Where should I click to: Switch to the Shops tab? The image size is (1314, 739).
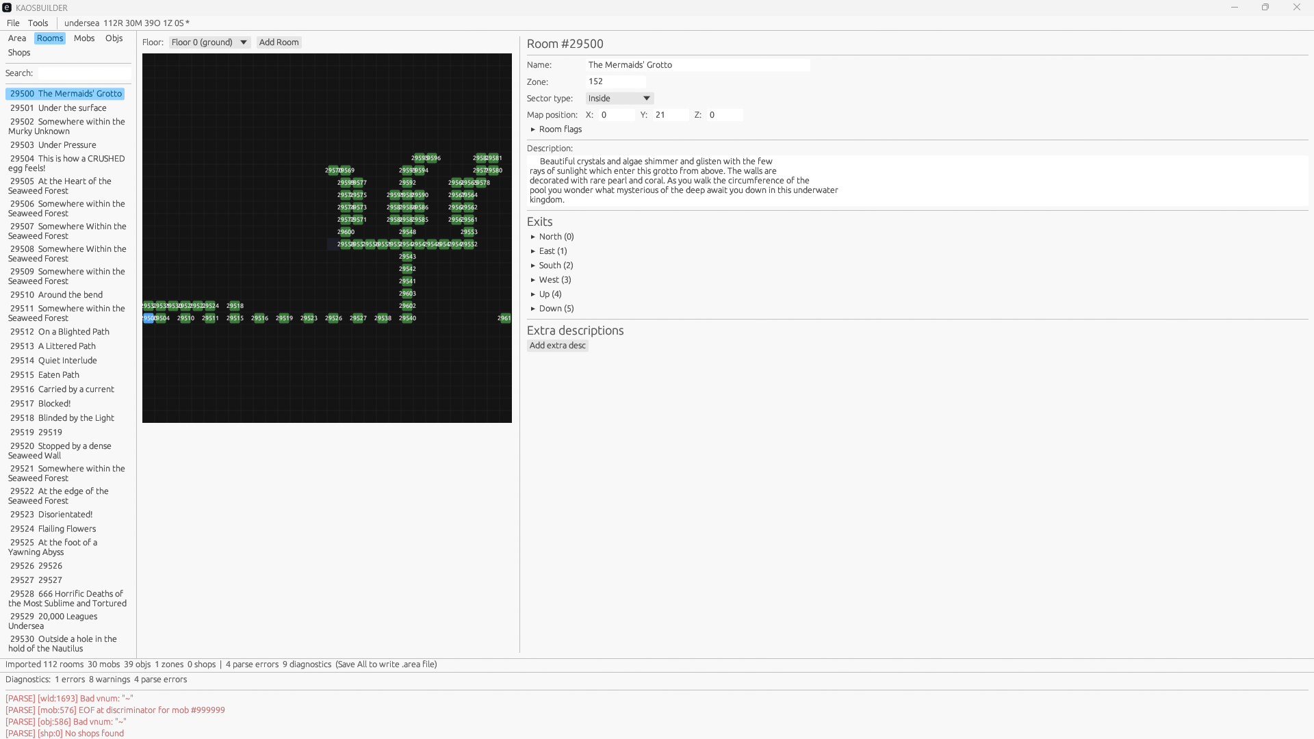19,53
